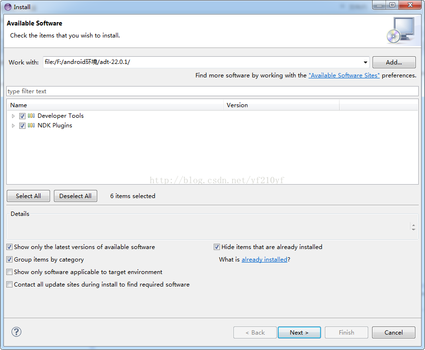Click the 6 items selected text
The width and height of the screenshot is (425, 350).
pos(132,196)
